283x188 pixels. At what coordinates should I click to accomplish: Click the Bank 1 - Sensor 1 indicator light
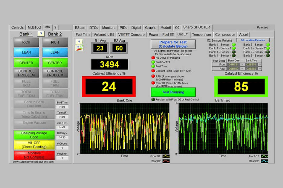[x=234, y=45]
